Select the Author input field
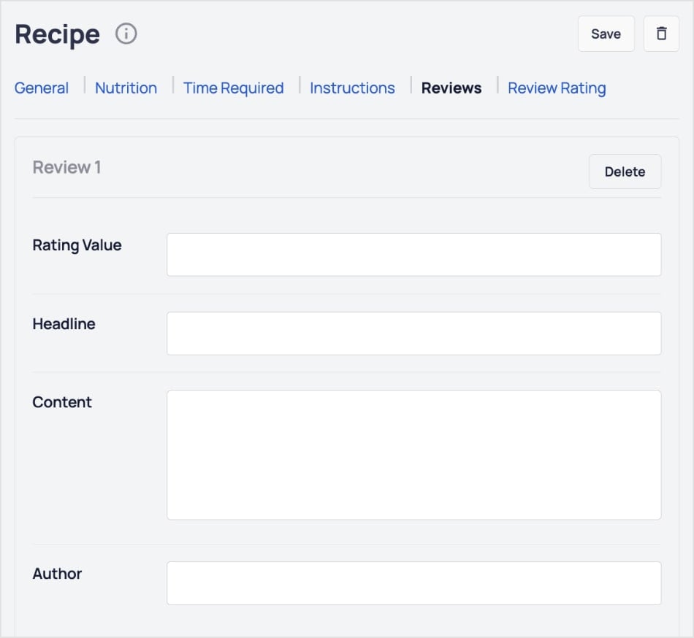Image resolution: width=694 pixels, height=638 pixels. [413, 583]
